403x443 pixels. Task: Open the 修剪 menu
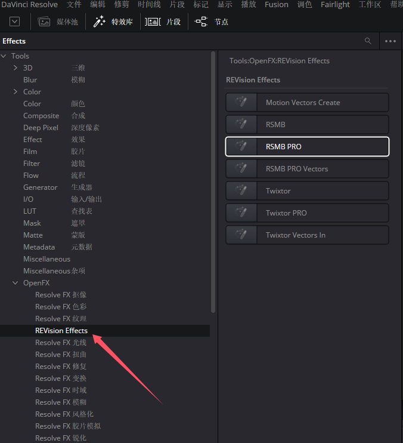pos(122,5)
